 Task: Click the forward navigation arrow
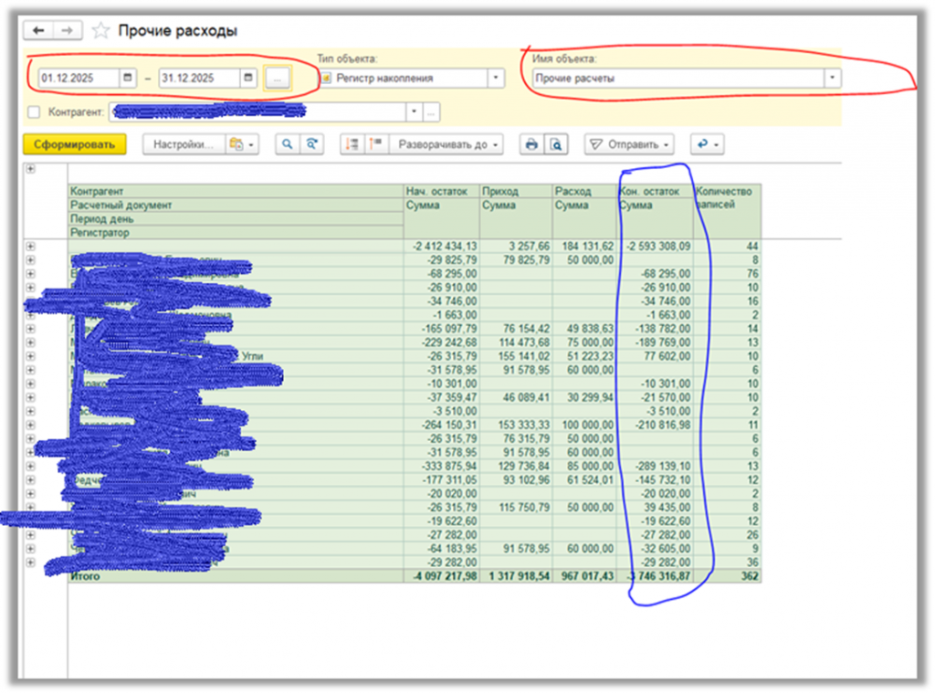tap(67, 31)
